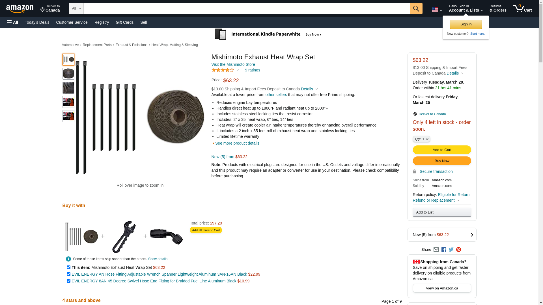Open the All hamburger menu

pyautogui.click(x=12, y=22)
